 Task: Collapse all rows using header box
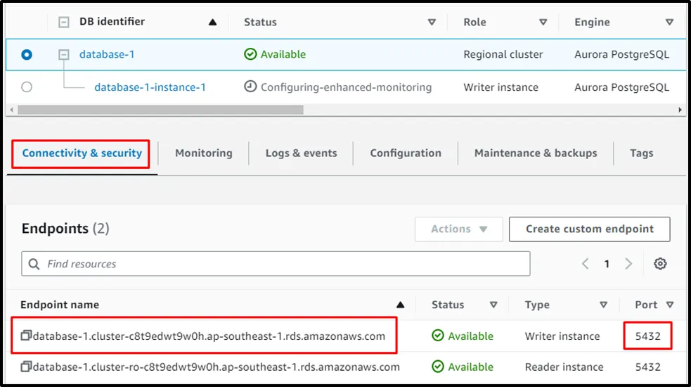[x=64, y=23]
